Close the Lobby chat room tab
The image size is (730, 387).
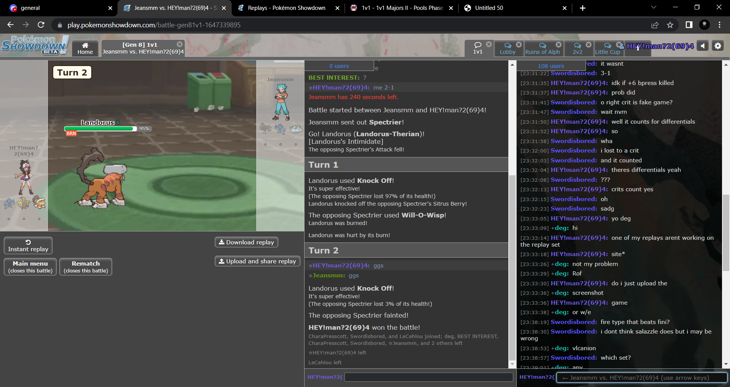[519, 44]
